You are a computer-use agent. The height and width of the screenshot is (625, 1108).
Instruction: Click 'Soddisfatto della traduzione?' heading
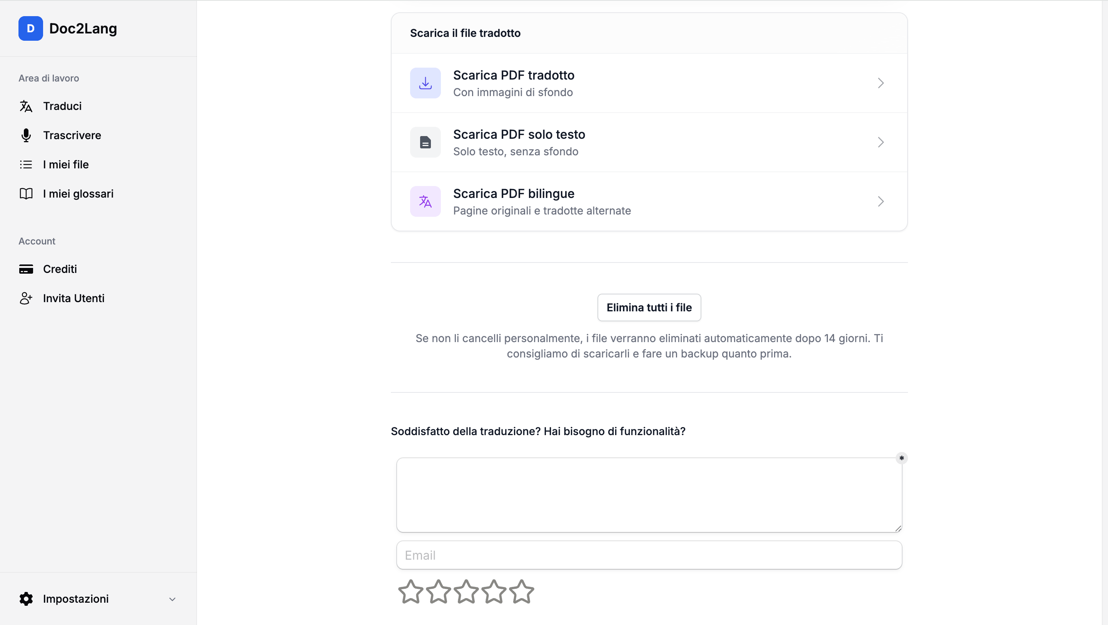tap(538, 431)
